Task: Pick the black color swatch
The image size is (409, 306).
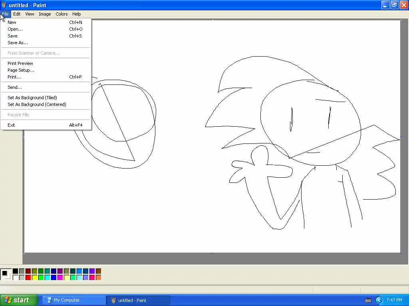Action: click(16, 271)
